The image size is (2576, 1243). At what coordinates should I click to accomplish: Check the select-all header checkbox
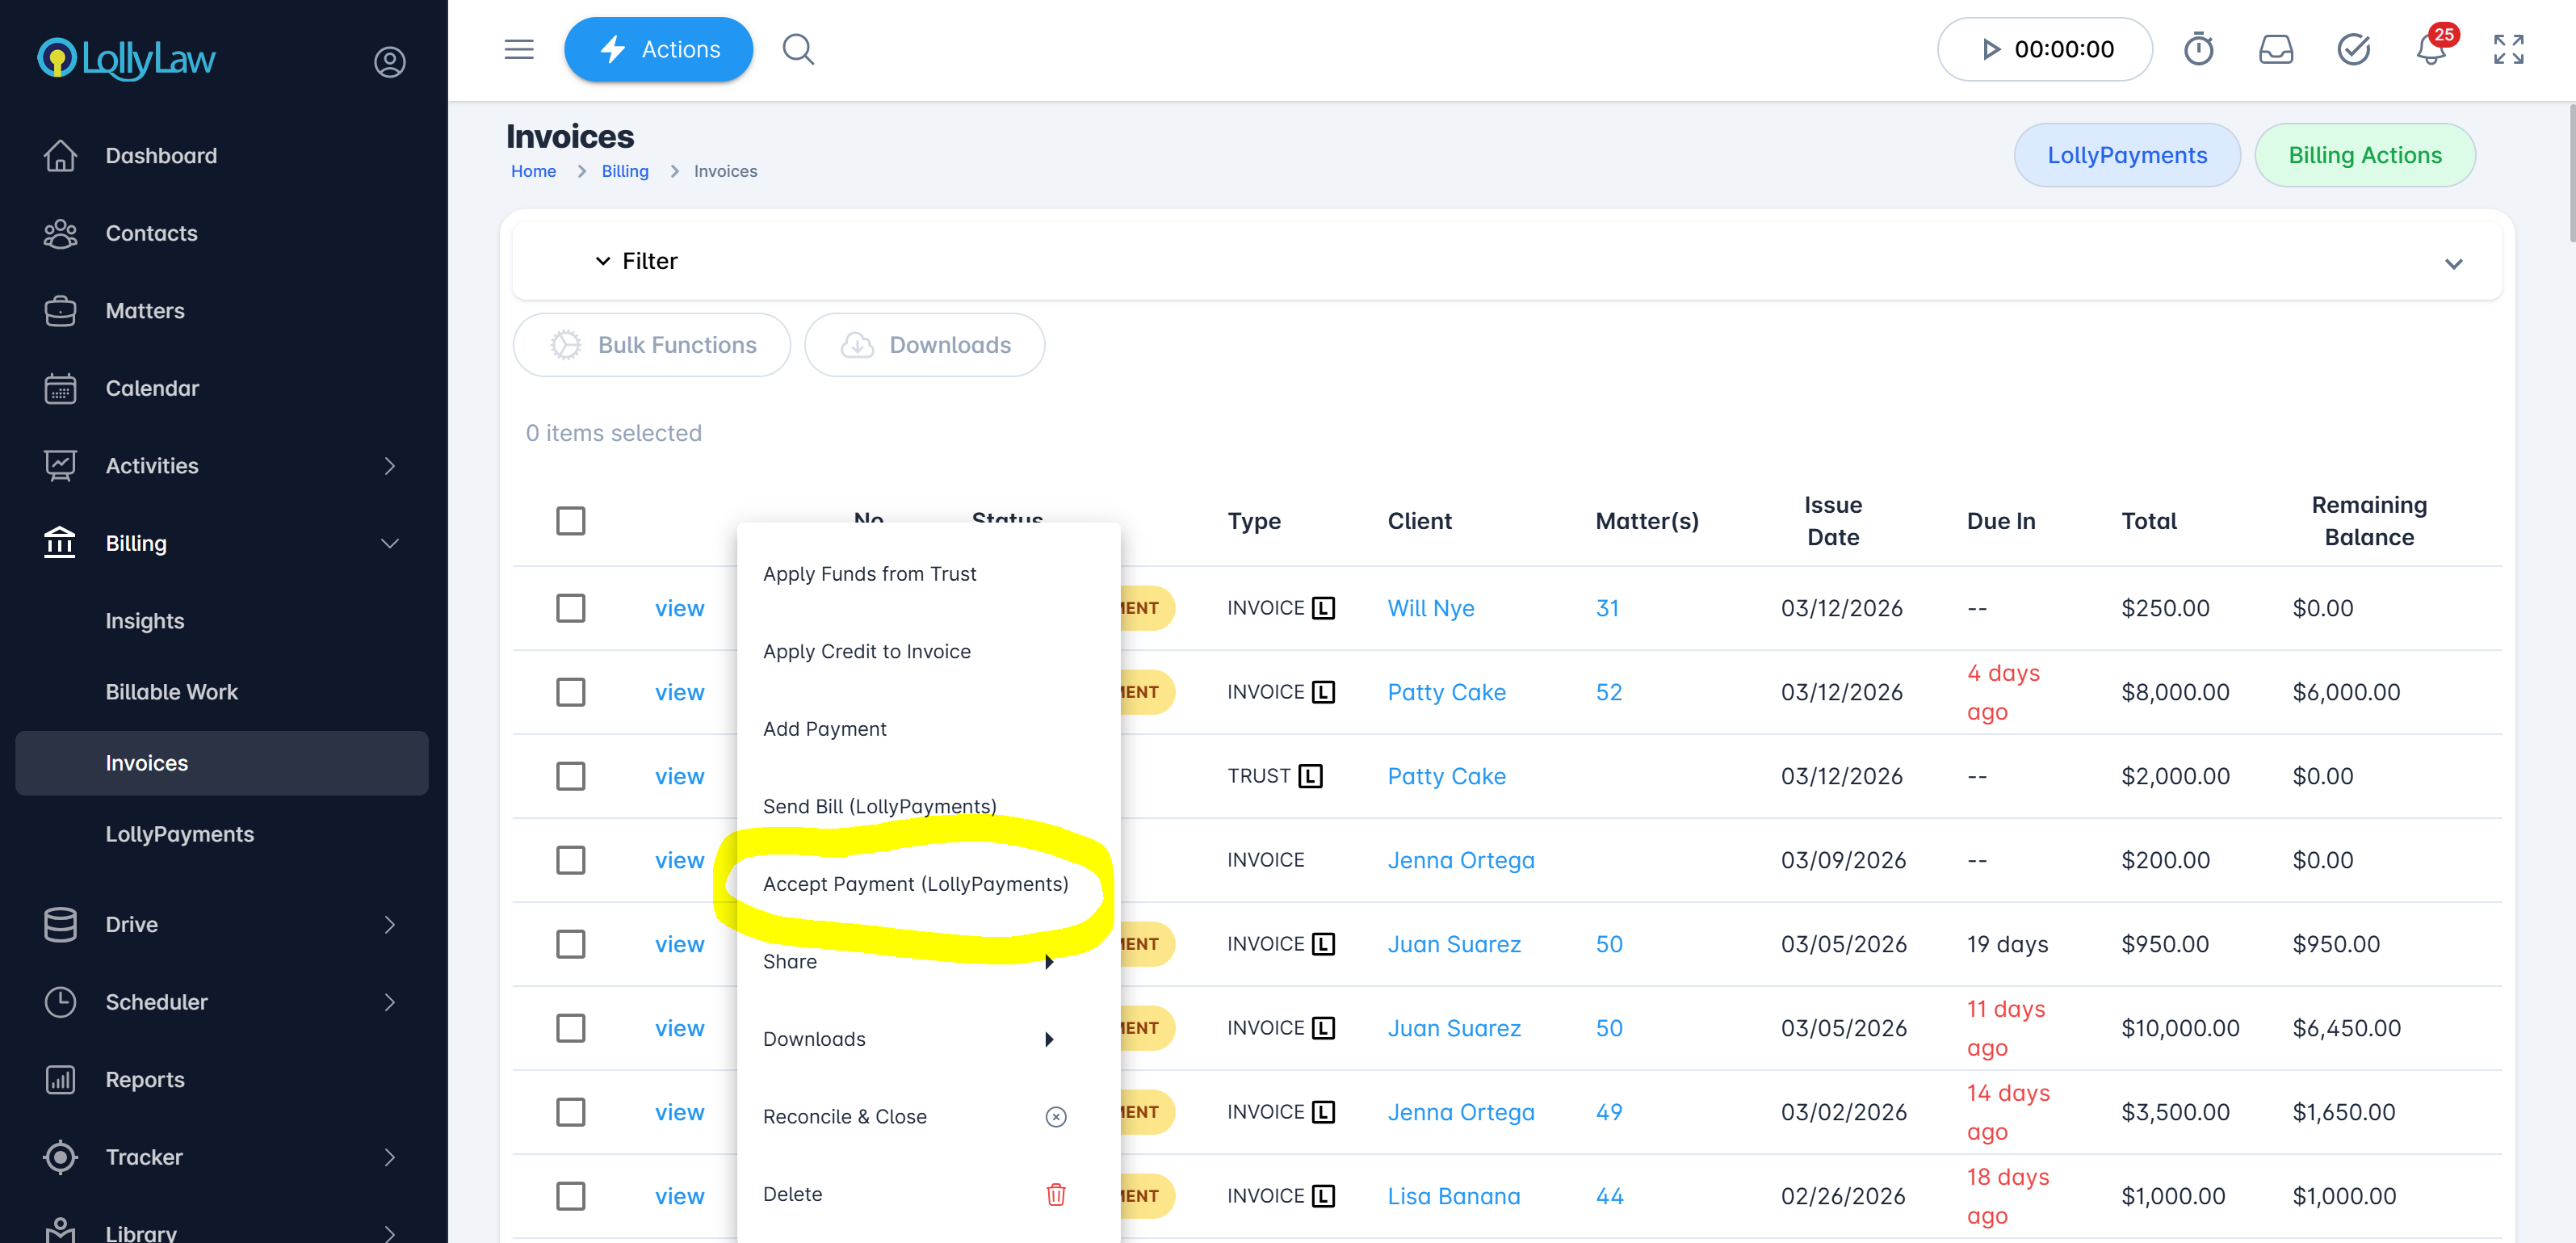tap(570, 521)
